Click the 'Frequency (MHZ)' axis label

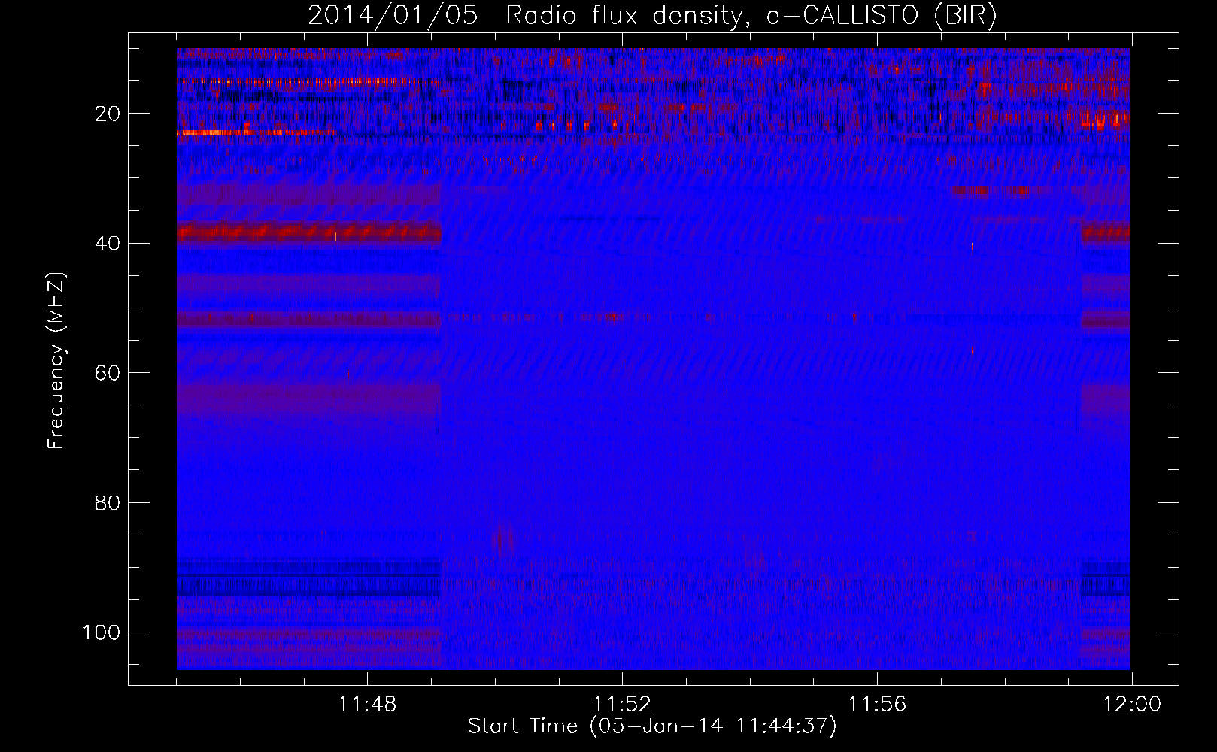click(56, 361)
